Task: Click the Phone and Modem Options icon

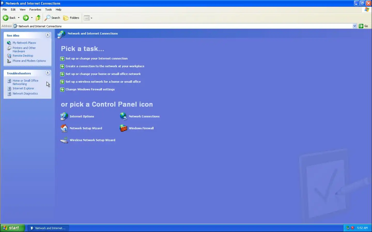Action: (x=9, y=61)
